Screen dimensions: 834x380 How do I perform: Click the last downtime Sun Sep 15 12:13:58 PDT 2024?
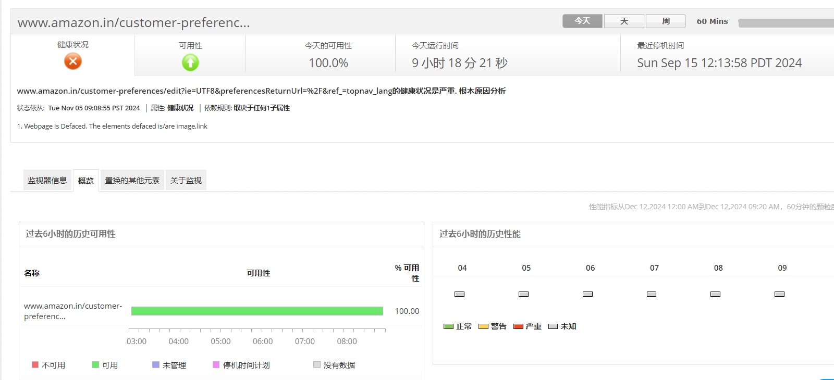(x=719, y=63)
